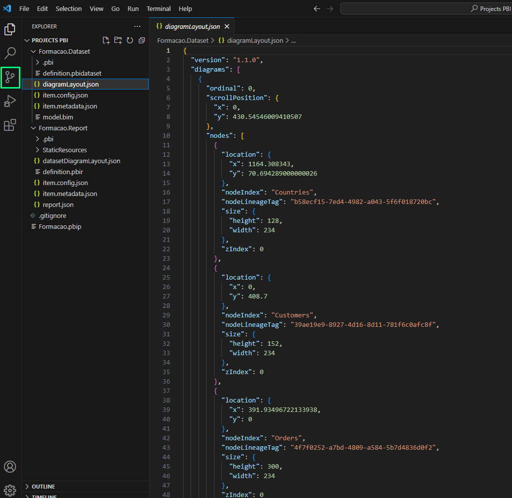
Task: Open the Manage settings gear
Action: 10,491
